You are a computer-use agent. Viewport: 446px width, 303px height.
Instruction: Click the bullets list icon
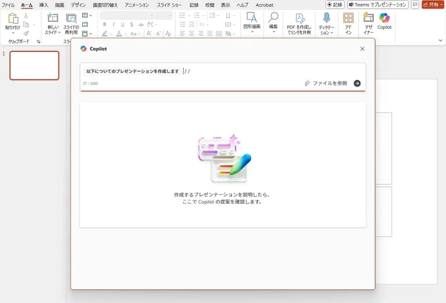pos(182,15)
